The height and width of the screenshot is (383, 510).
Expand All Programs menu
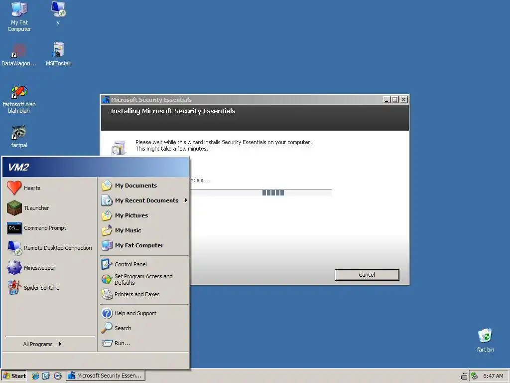[42, 344]
